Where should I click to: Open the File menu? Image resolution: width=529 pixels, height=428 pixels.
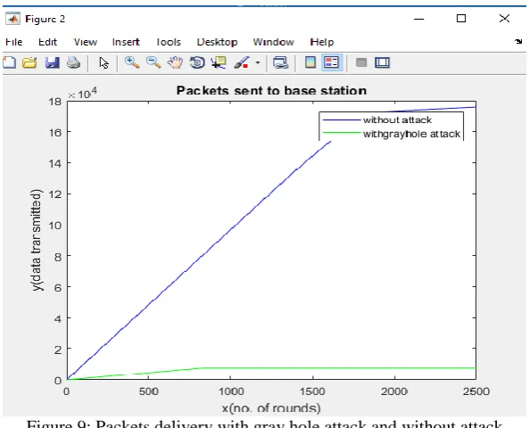tap(14, 42)
